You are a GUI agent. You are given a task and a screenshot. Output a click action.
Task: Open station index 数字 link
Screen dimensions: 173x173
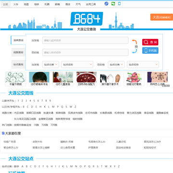[x=16, y=166]
